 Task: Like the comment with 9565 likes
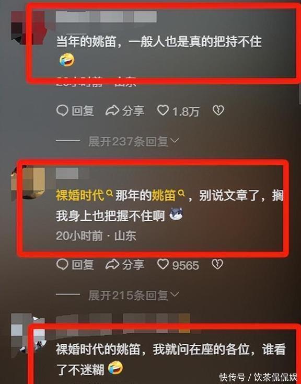click(x=178, y=265)
